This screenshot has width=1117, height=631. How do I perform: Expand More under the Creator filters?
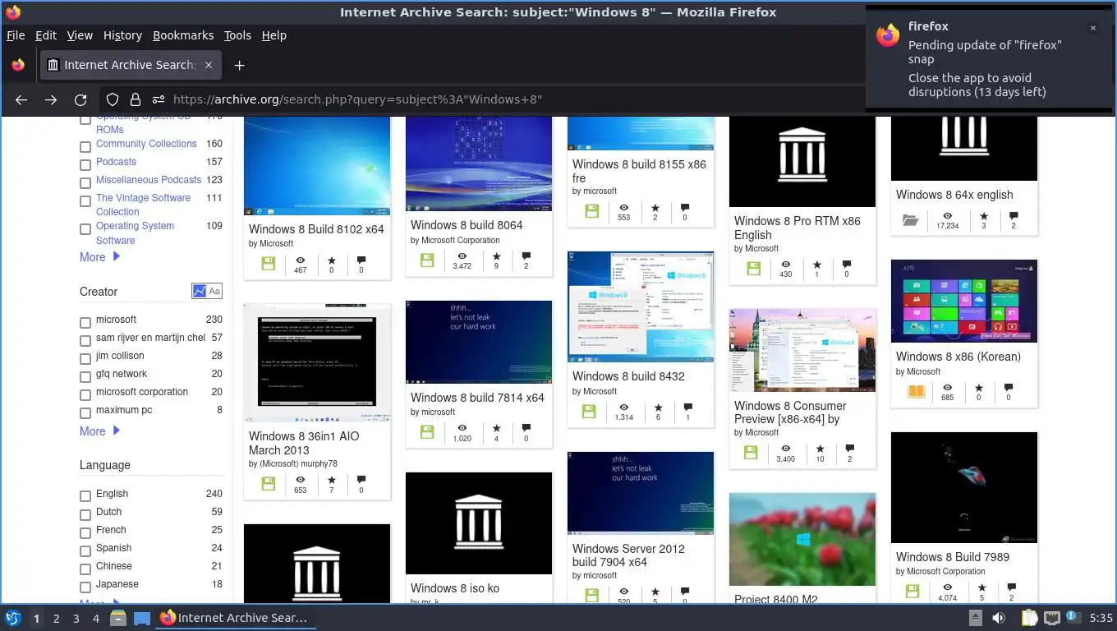point(99,431)
